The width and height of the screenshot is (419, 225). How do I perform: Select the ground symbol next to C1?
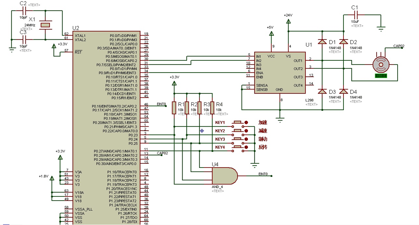(381, 29)
